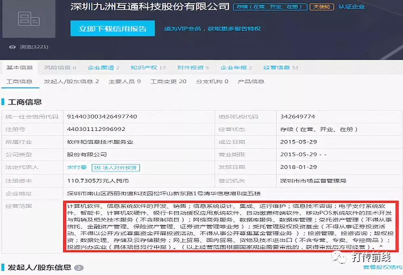This screenshot has width=403, height=275.
Task: Download the credit report via 立即下载信用报告
Action: [112, 29]
